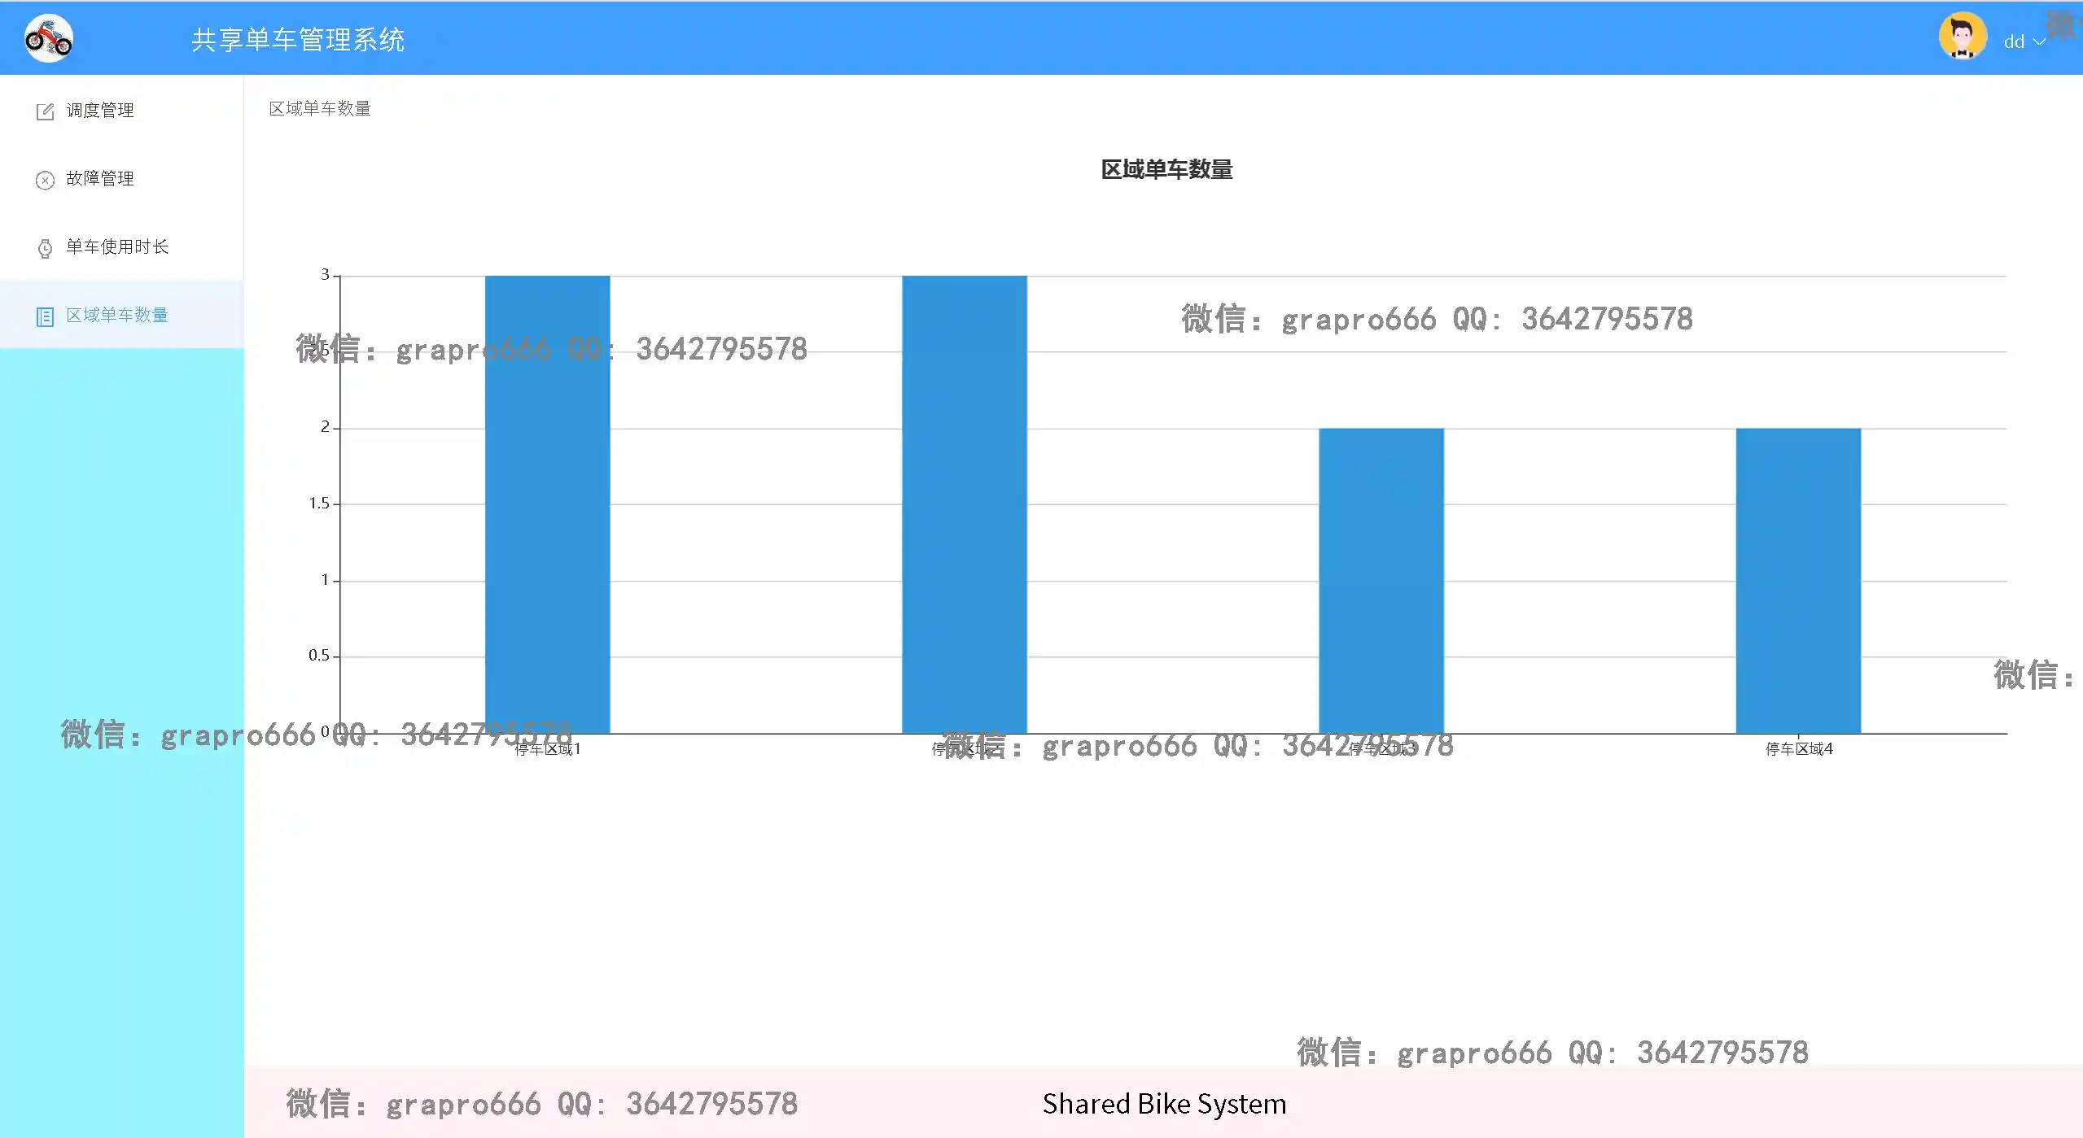Click the edit icon beside 调度管理

45,111
